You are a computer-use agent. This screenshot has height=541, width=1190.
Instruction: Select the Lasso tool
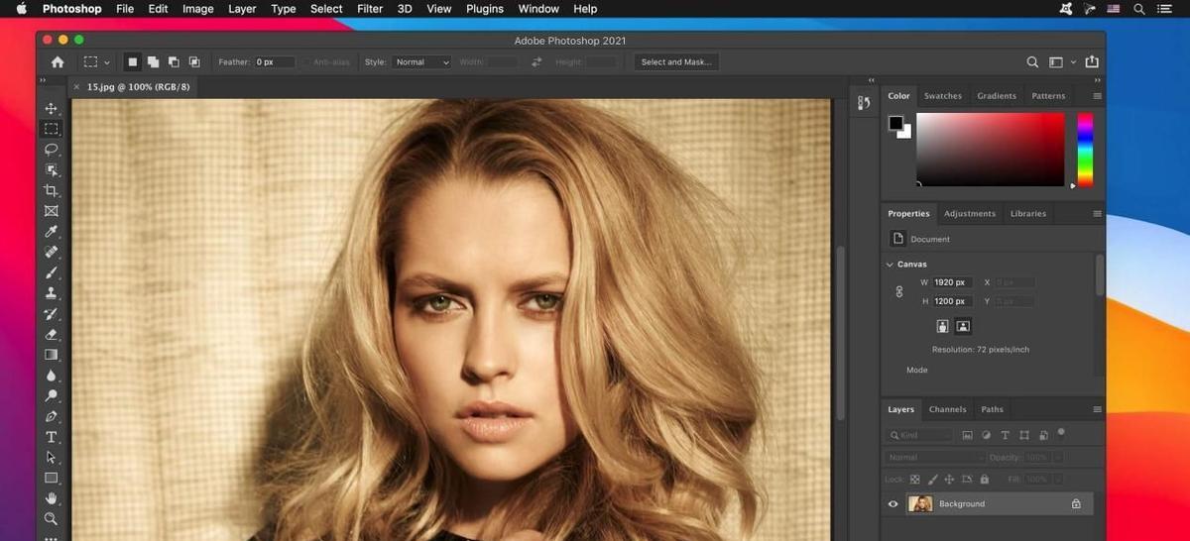pos(52,150)
